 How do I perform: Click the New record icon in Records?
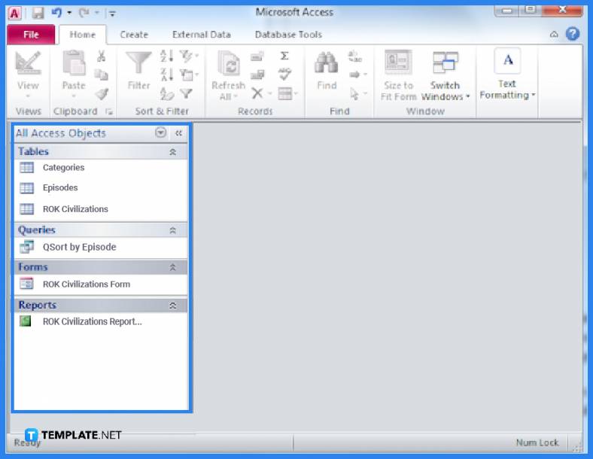(257, 56)
